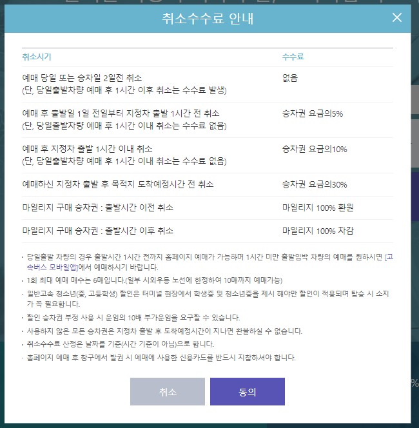Image resolution: width=419 pixels, height=428 pixels.
Task: Close the 취소수수료 안내 dialog with X
Action: pos(396,18)
